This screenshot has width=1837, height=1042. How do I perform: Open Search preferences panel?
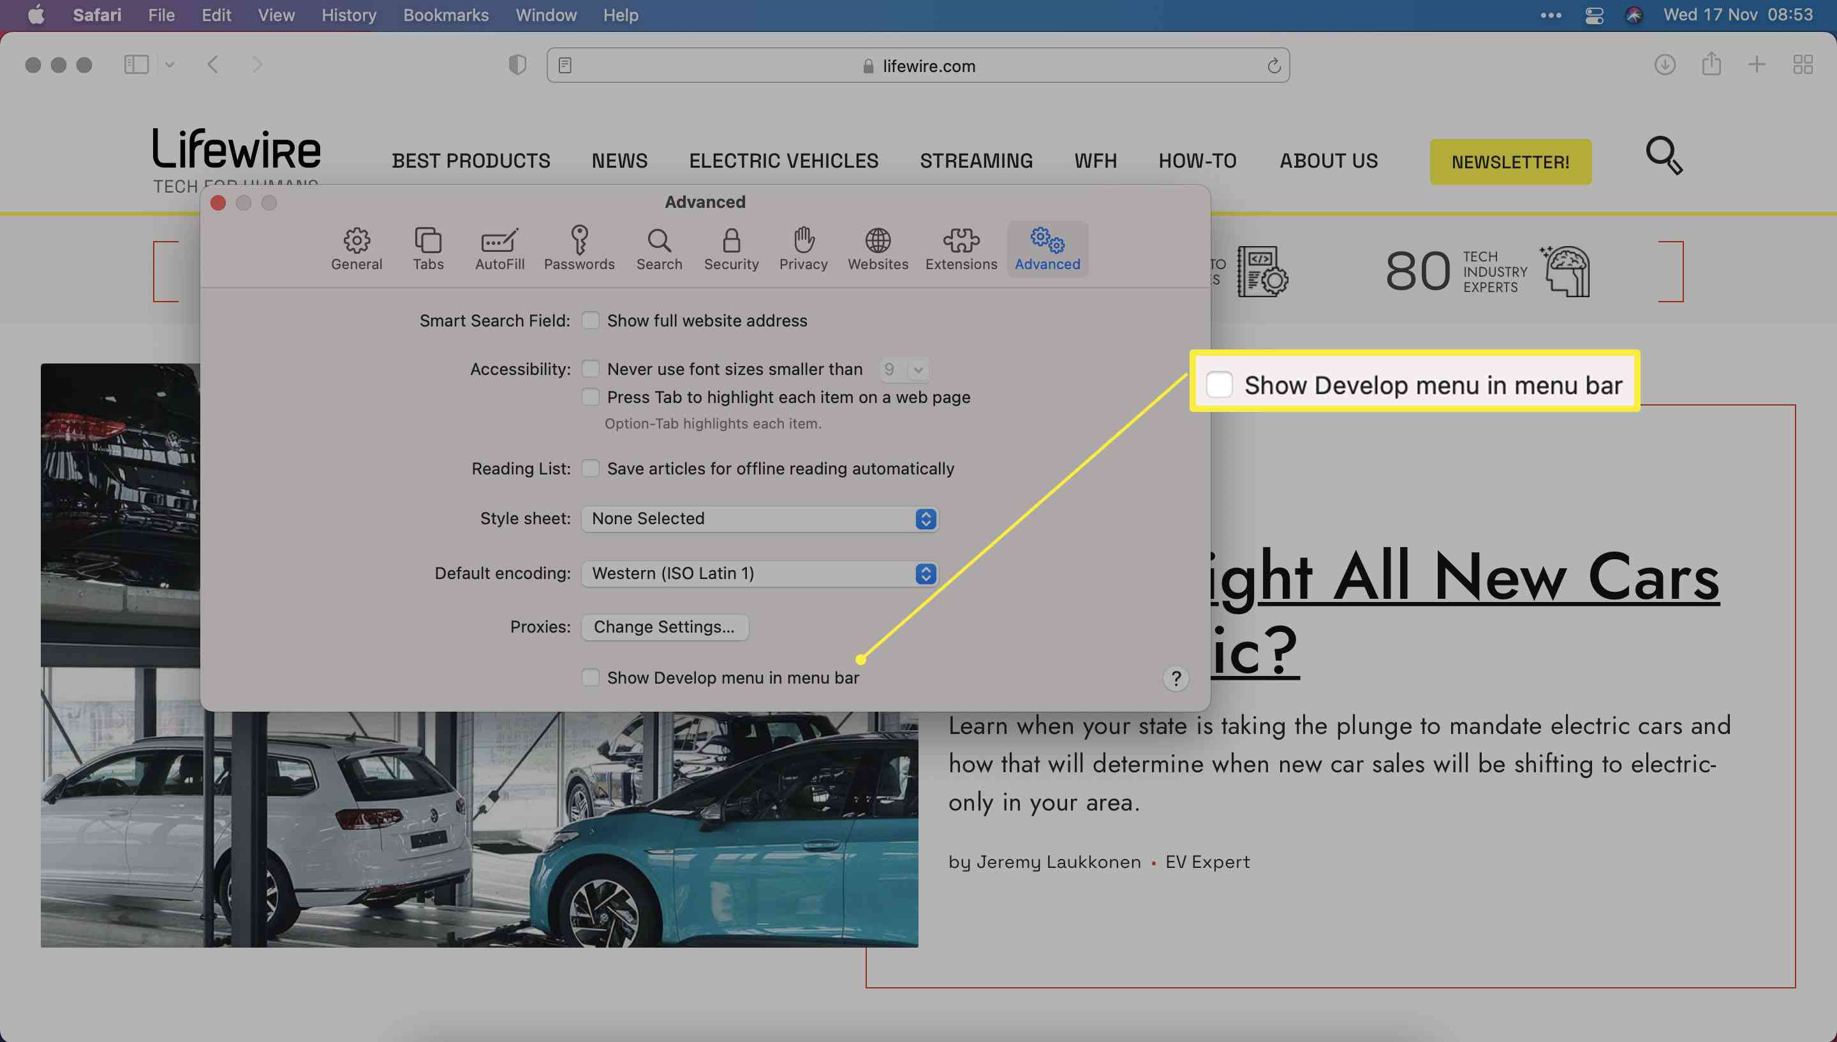coord(659,249)
